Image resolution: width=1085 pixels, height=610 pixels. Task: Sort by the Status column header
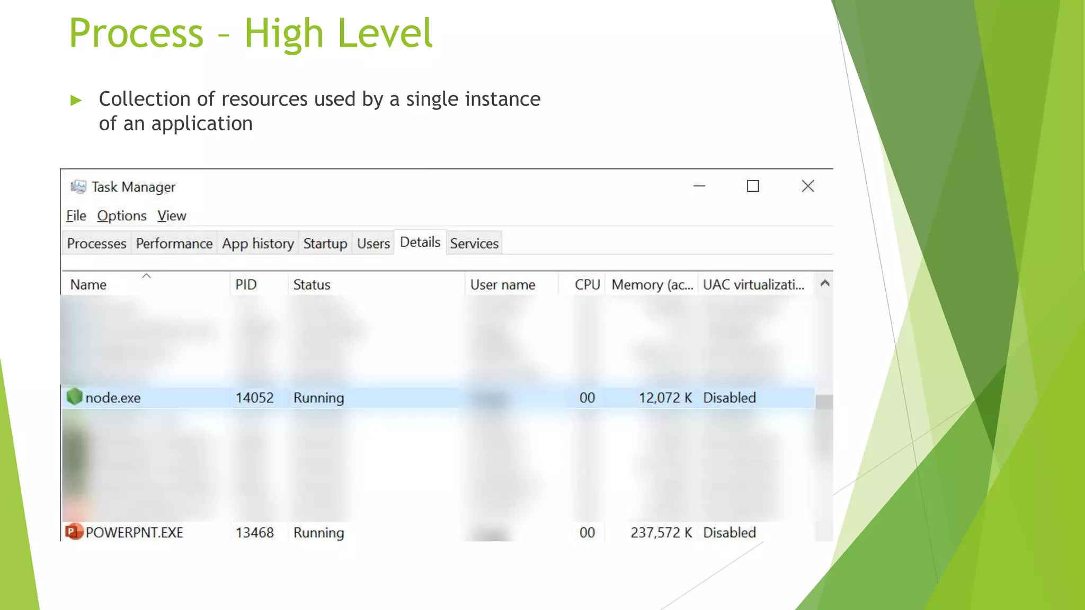pyautogui.click(x=377, y=284)
